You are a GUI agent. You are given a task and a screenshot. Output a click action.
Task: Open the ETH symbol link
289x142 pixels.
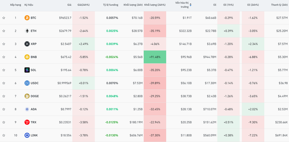tap(33, 31)
